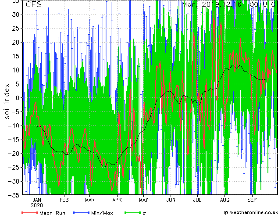
Task: Click the -15 y-axis tick label
Action: 14,140
